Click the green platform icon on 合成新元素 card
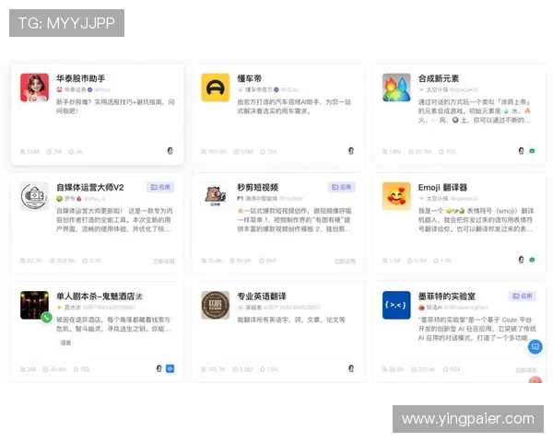 click(x=532, y=151)
